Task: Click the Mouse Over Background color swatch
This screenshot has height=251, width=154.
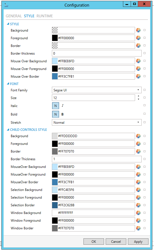Action: tap(55, 61)
